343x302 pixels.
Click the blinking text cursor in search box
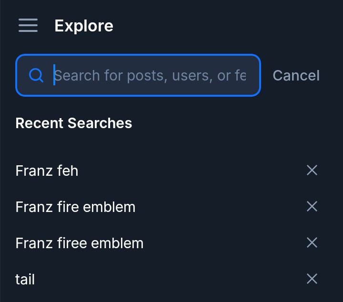(54, 75)
